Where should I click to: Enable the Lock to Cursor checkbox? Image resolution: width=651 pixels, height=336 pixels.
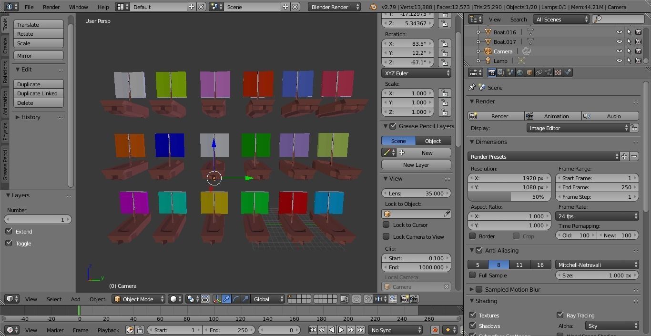386,224
